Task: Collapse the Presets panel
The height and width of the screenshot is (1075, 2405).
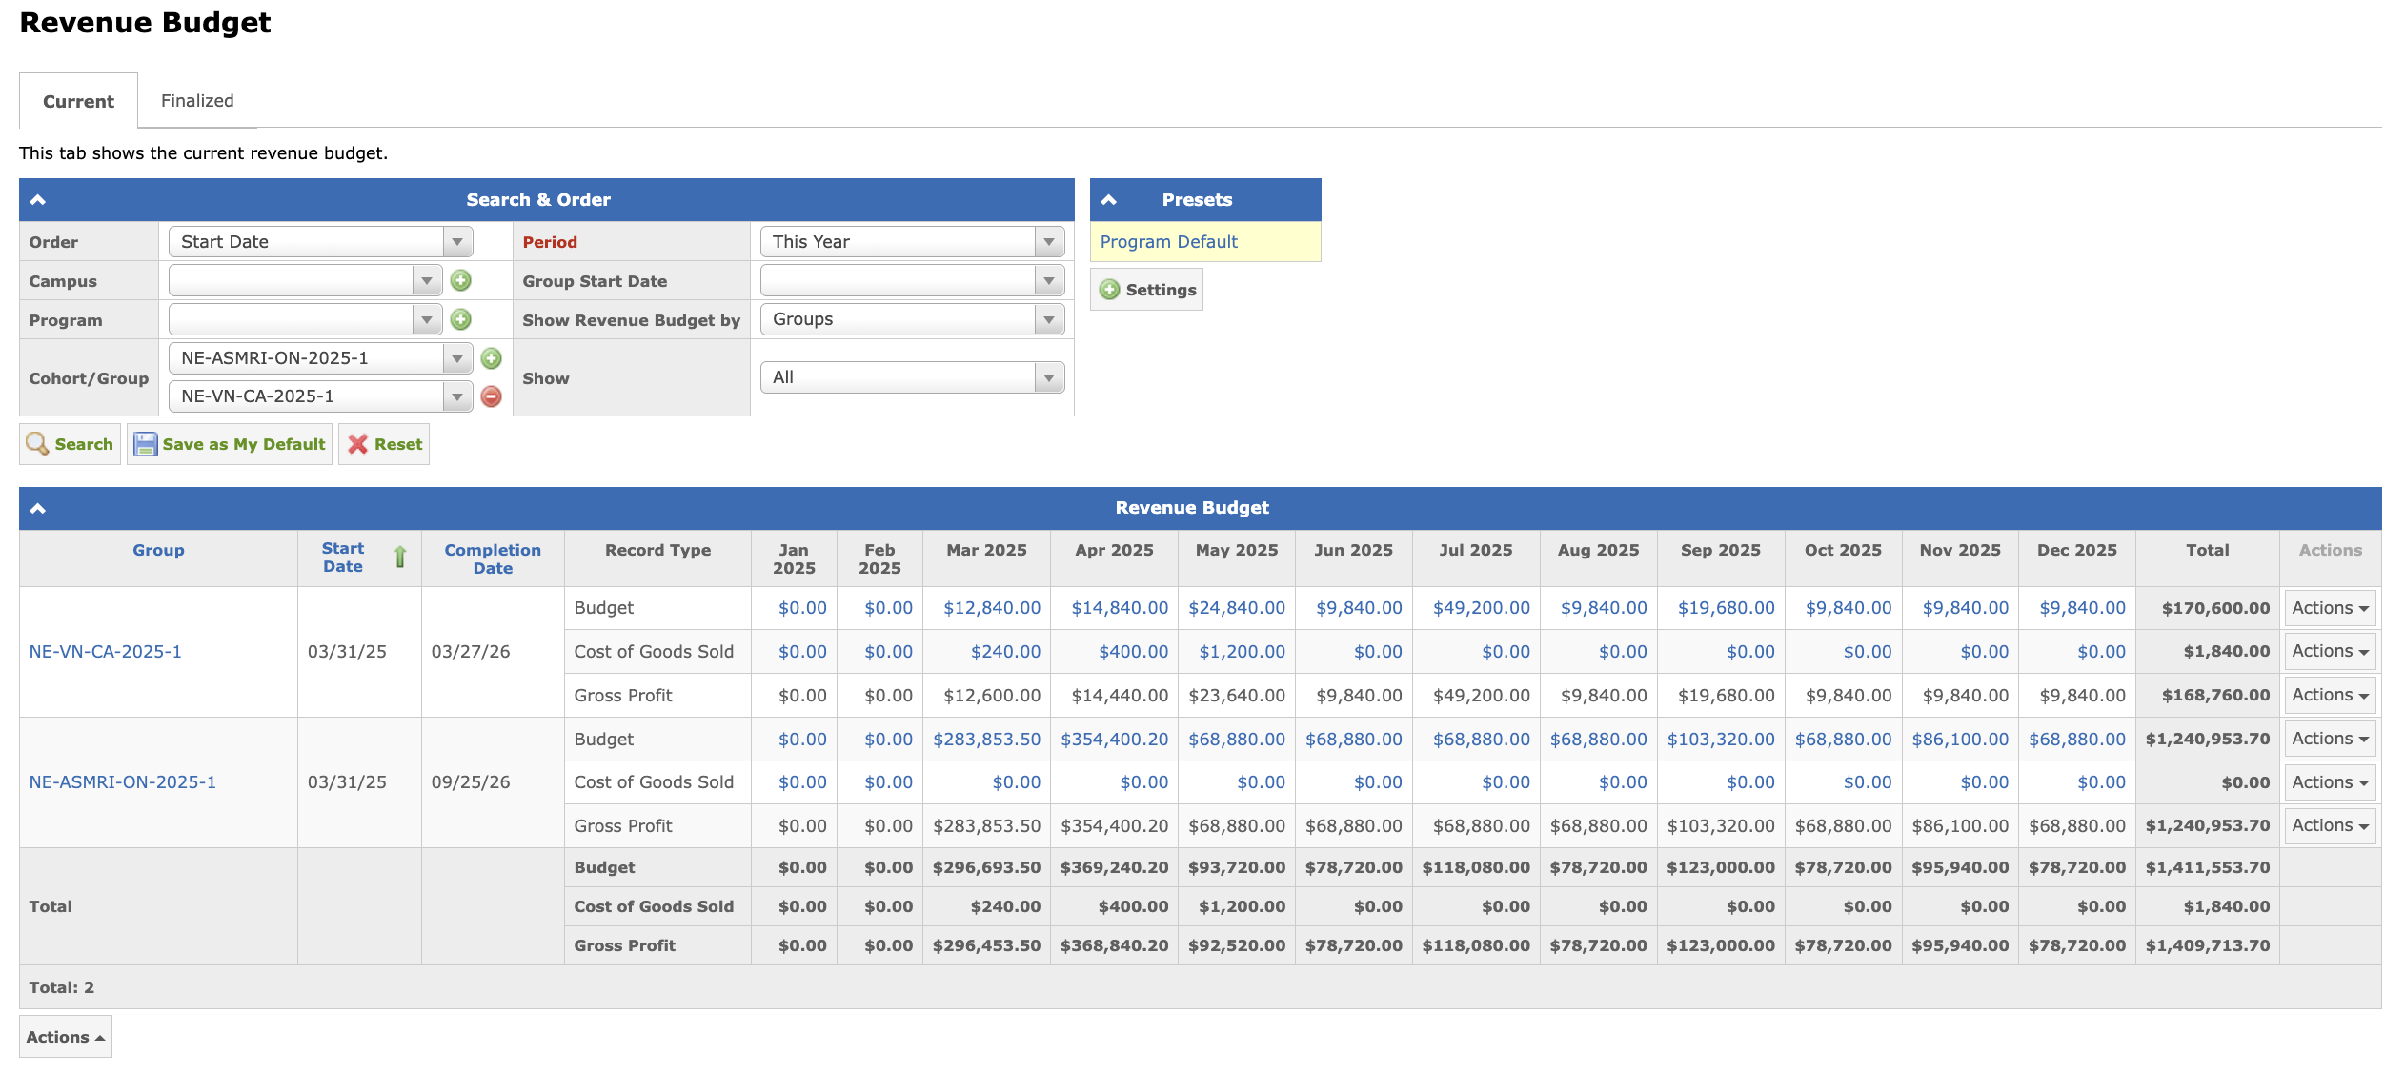Action: coord(1109,200)
